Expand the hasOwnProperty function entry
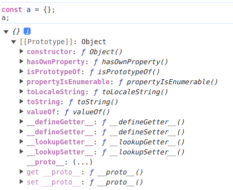 (x=21, y=61)
